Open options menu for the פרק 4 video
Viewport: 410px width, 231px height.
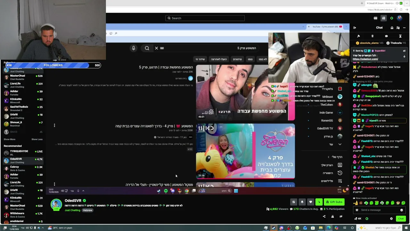tap(54, 125)
